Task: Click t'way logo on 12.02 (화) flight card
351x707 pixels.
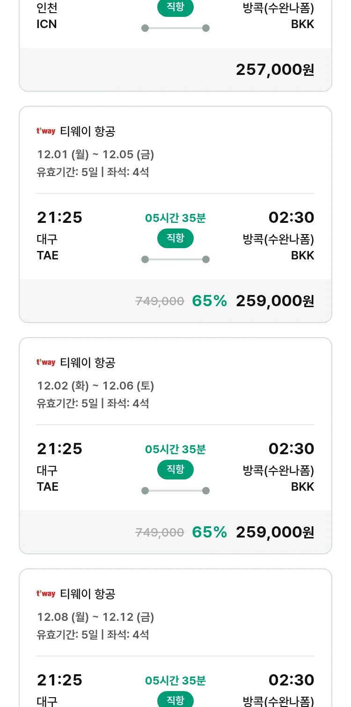Action: [46, 362]
